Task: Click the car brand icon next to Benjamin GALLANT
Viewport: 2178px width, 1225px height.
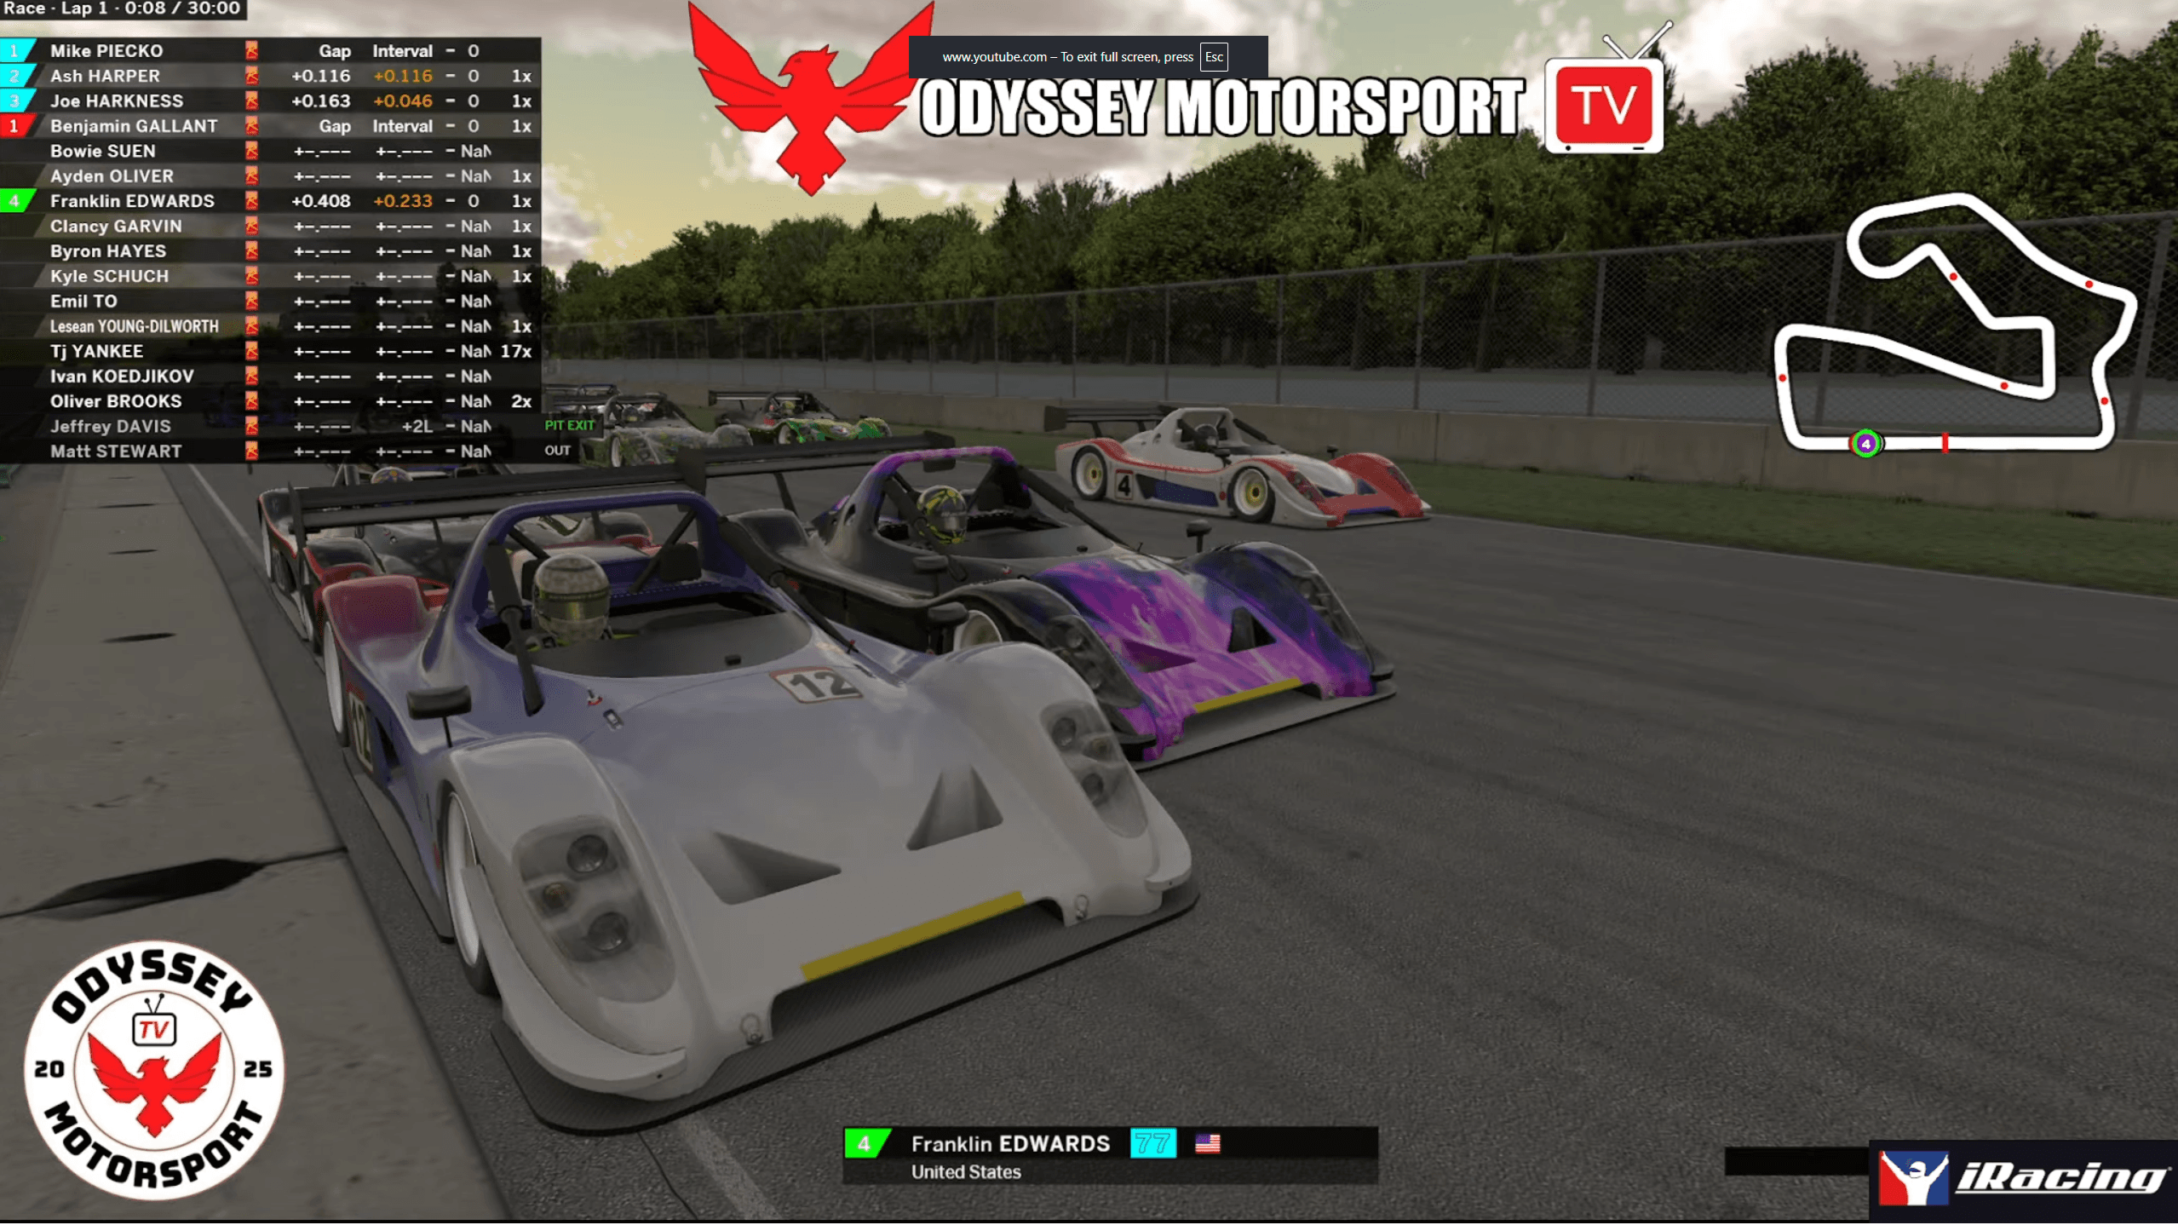Action: [251, 126]
